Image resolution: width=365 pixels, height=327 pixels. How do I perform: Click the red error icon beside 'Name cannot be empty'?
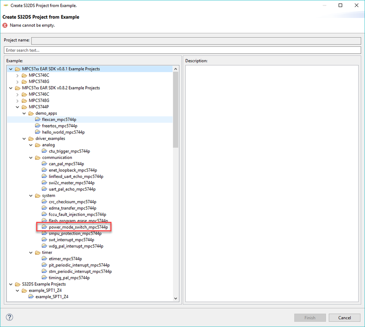click(x=5, y=25)
